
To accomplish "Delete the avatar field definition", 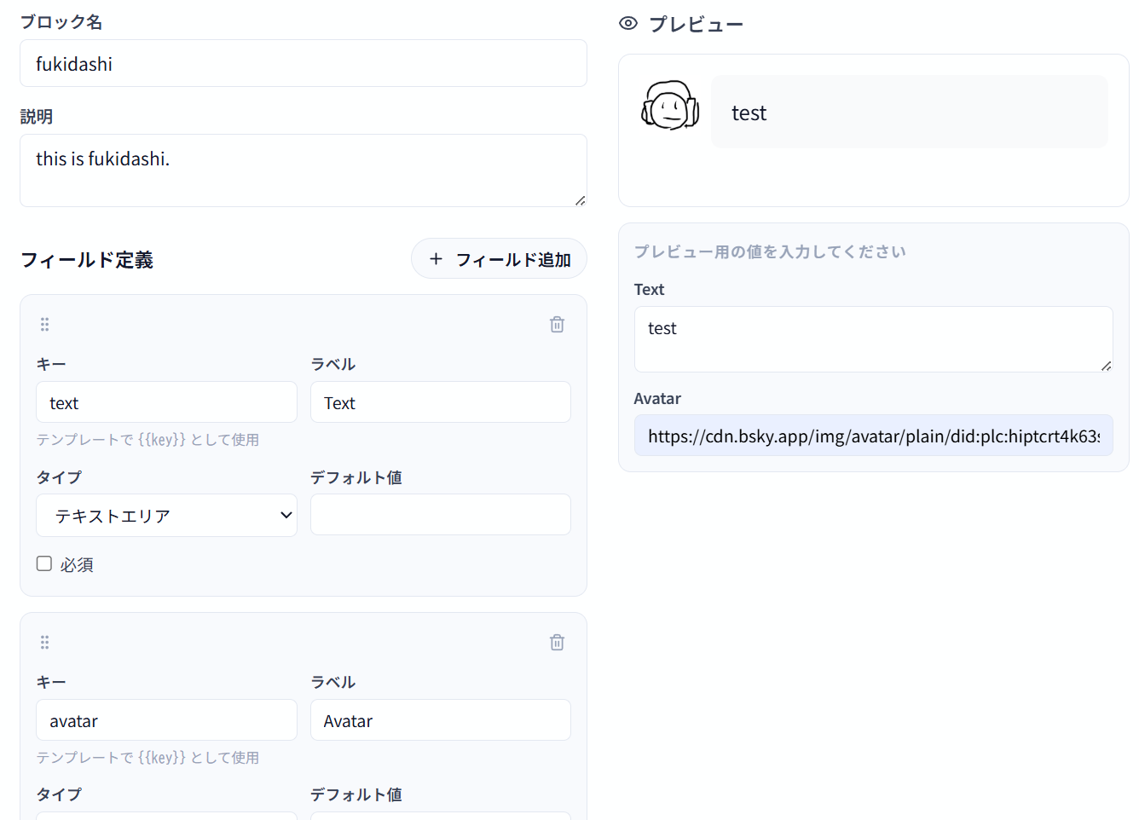I will [x=557, y=642].
